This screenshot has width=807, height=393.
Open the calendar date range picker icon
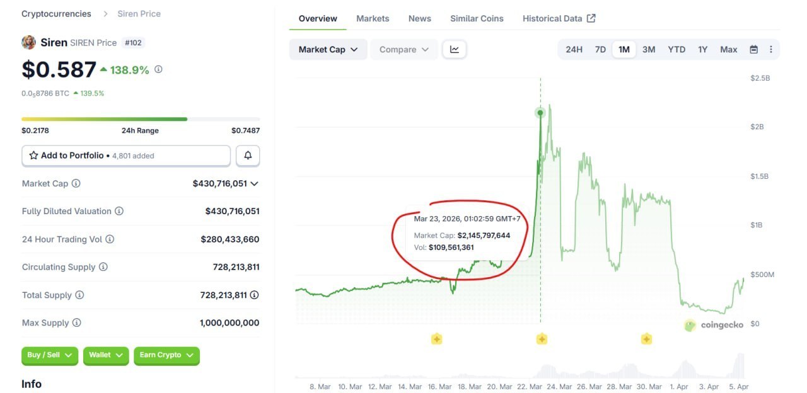(x=753, y=49)
